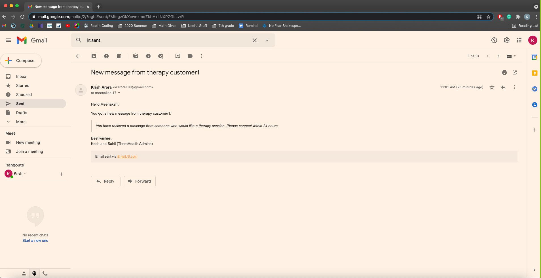
Task: Open the Reading List in Chrome
Action: pyautogui.click(x=525, y=26)
